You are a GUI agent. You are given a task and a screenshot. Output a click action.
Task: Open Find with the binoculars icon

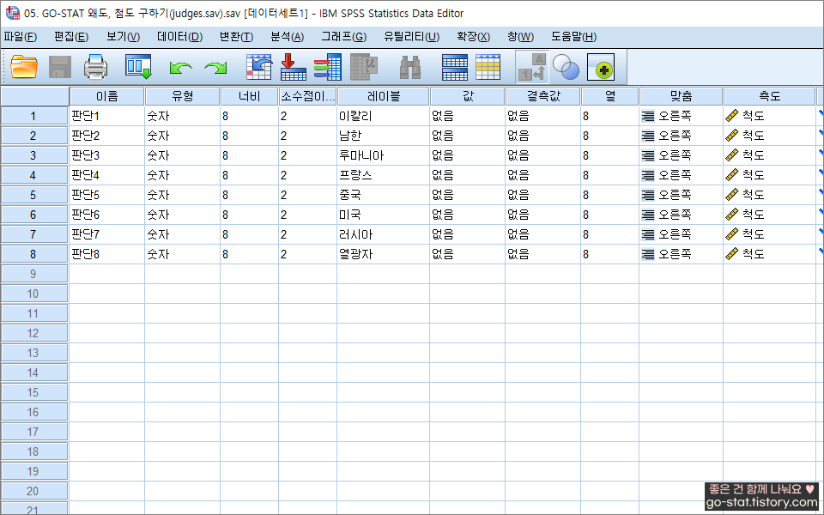coord(410,67)
